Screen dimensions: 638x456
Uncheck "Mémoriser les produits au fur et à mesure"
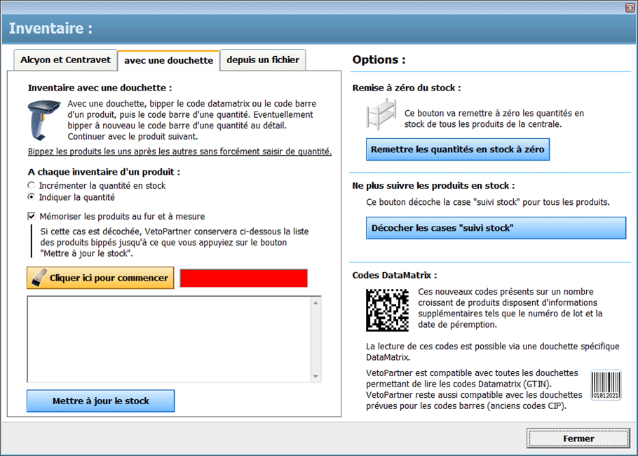[31, 217]
